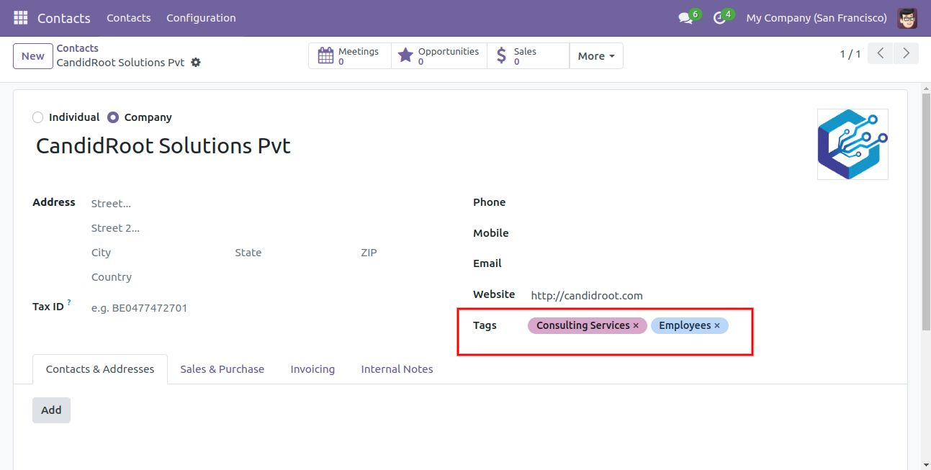Click the Add button
Screen dimensions: 931x470
pyautogui.click(x=51, y=410)
